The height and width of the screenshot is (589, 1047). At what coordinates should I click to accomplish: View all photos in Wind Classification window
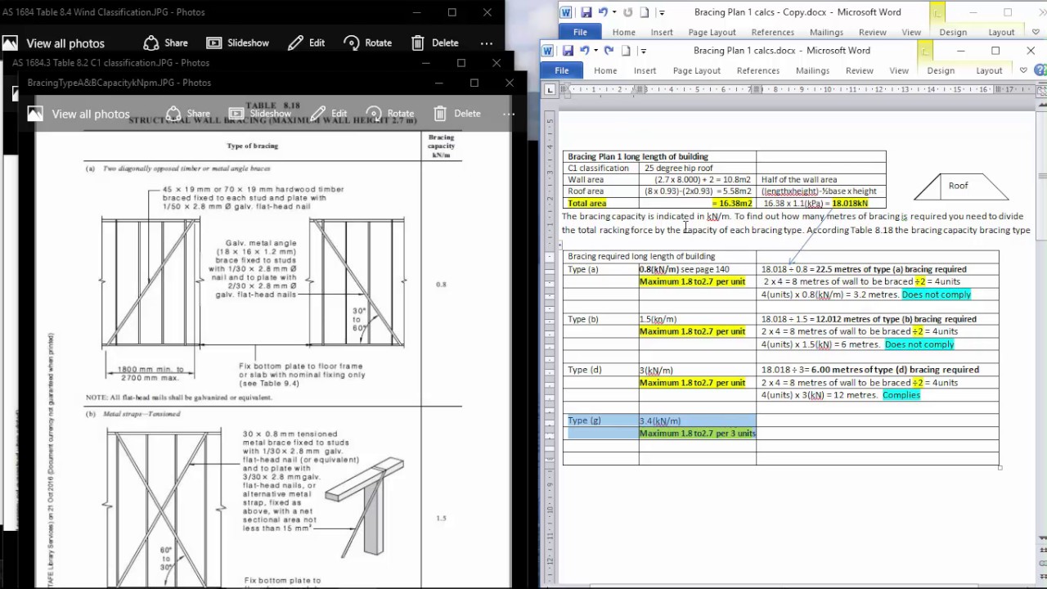[54, 43]
